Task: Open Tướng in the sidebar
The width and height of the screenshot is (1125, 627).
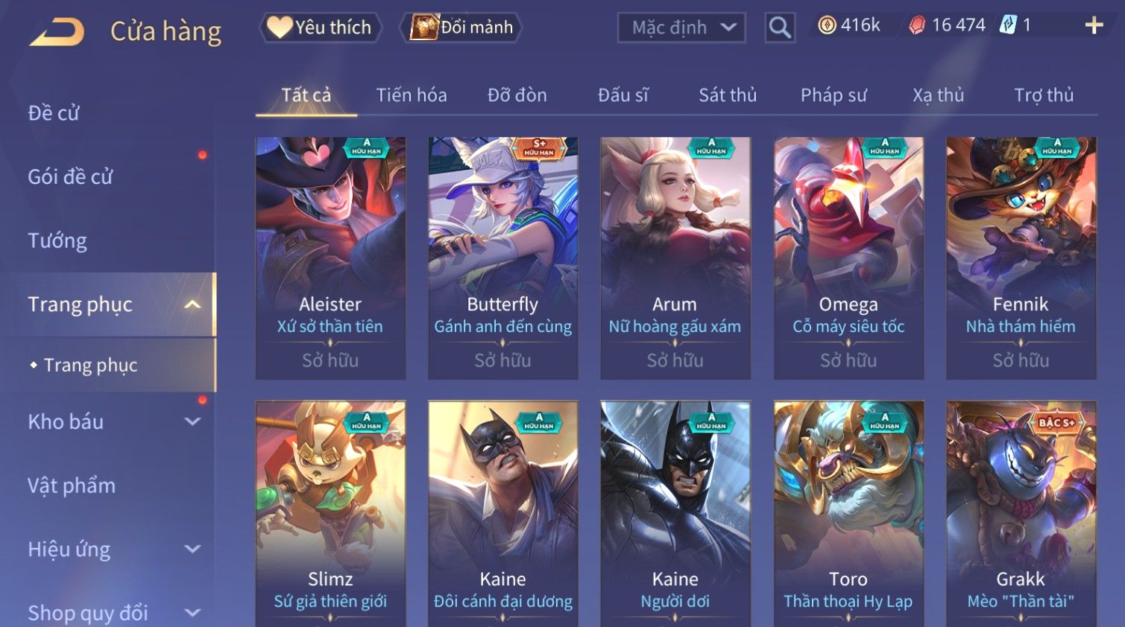Action: 57,241
